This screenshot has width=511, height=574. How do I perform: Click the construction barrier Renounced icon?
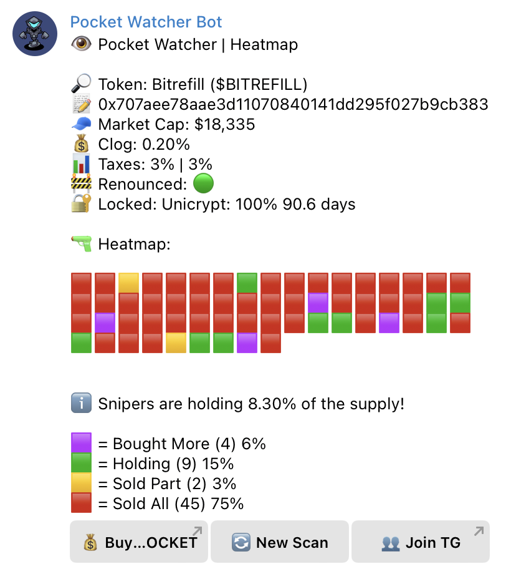tap(81, 184)
